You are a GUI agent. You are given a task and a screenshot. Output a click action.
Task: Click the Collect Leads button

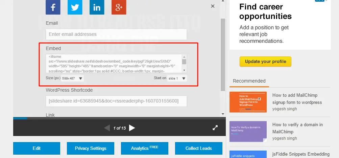tap(198, 148)
